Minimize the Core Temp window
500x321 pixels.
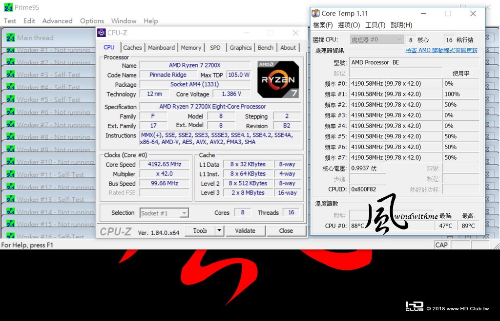423,13
